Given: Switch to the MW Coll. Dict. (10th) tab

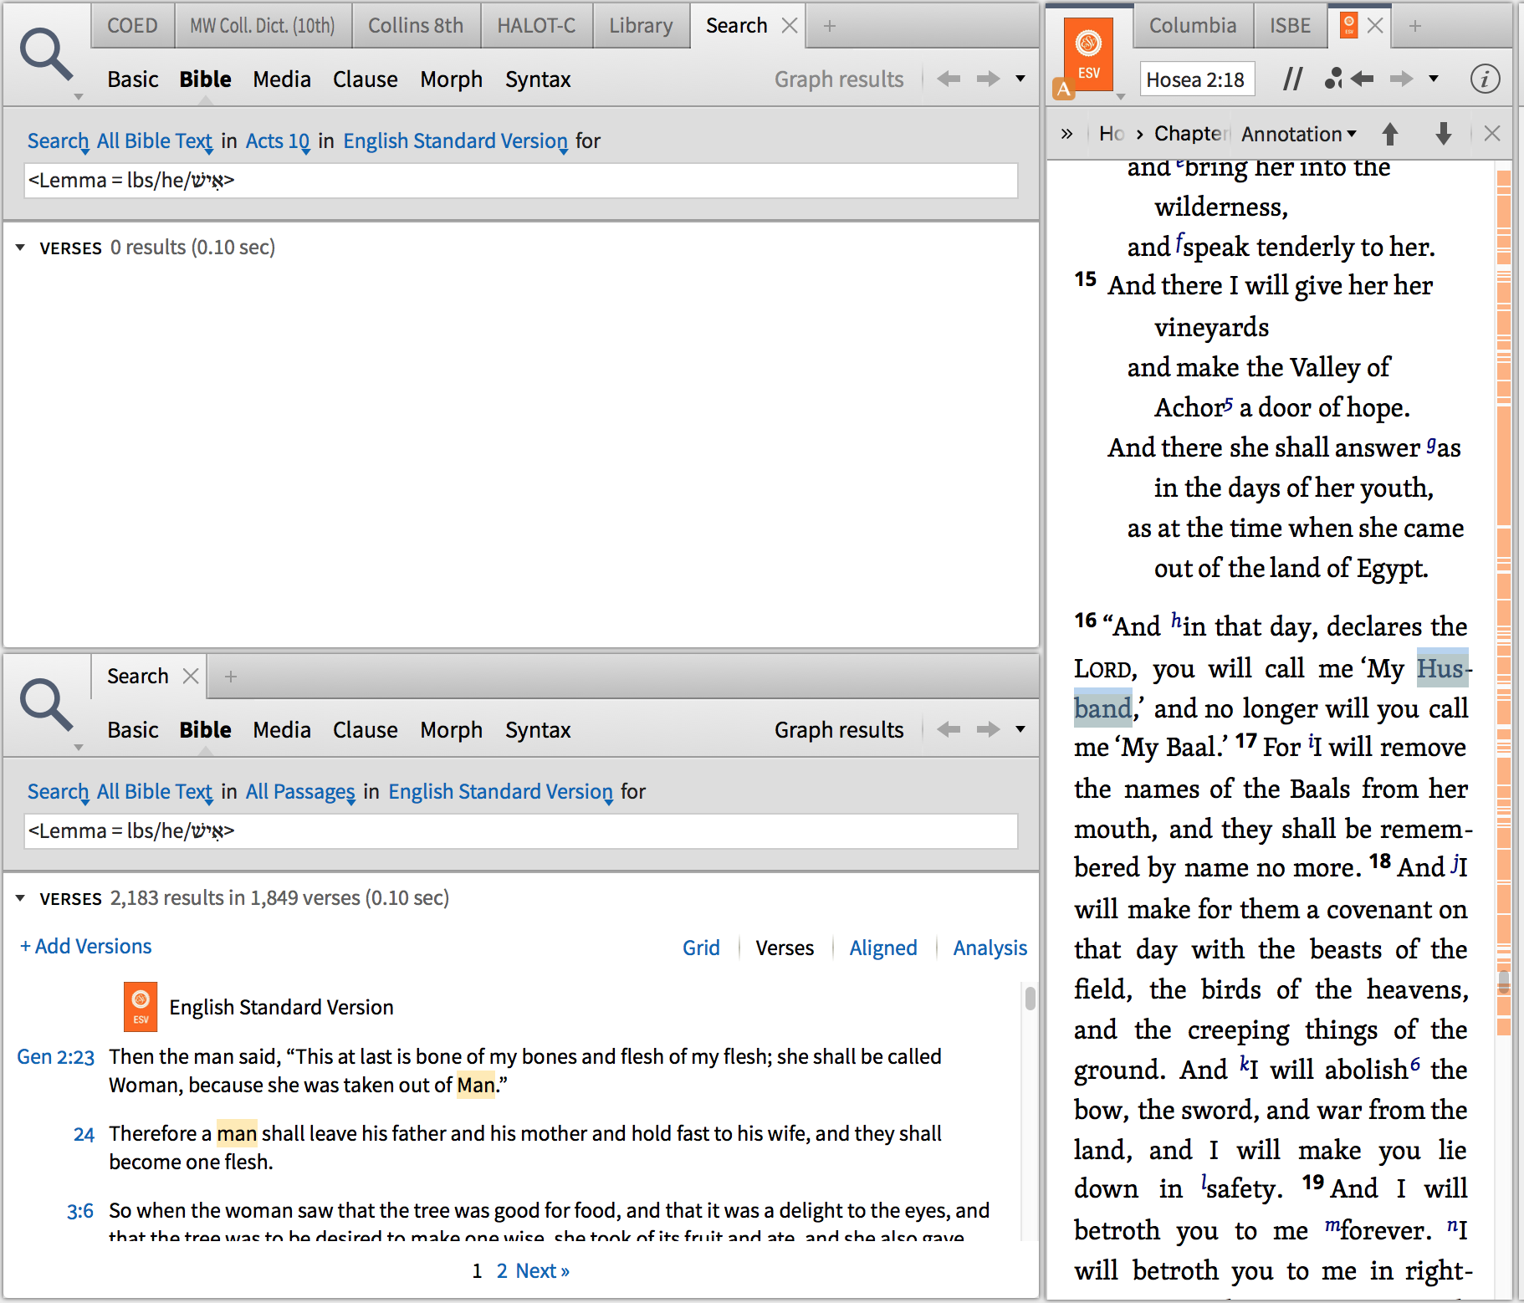Looking at the screenshot, I should [263, 26].
